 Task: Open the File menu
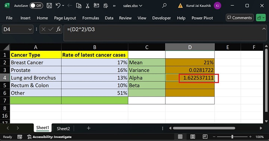point(9,18)
